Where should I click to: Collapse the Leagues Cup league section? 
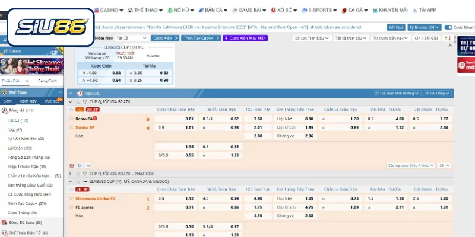pos(70,182)
